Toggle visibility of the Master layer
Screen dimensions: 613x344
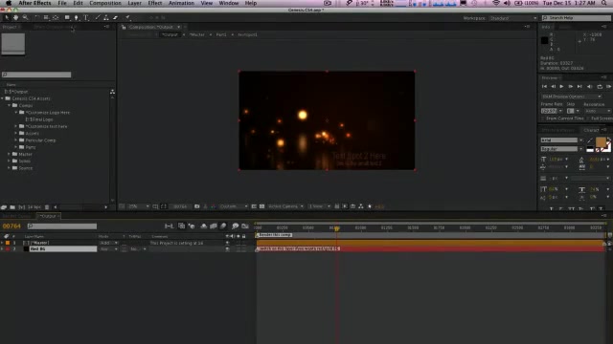[x=227, y=243]
